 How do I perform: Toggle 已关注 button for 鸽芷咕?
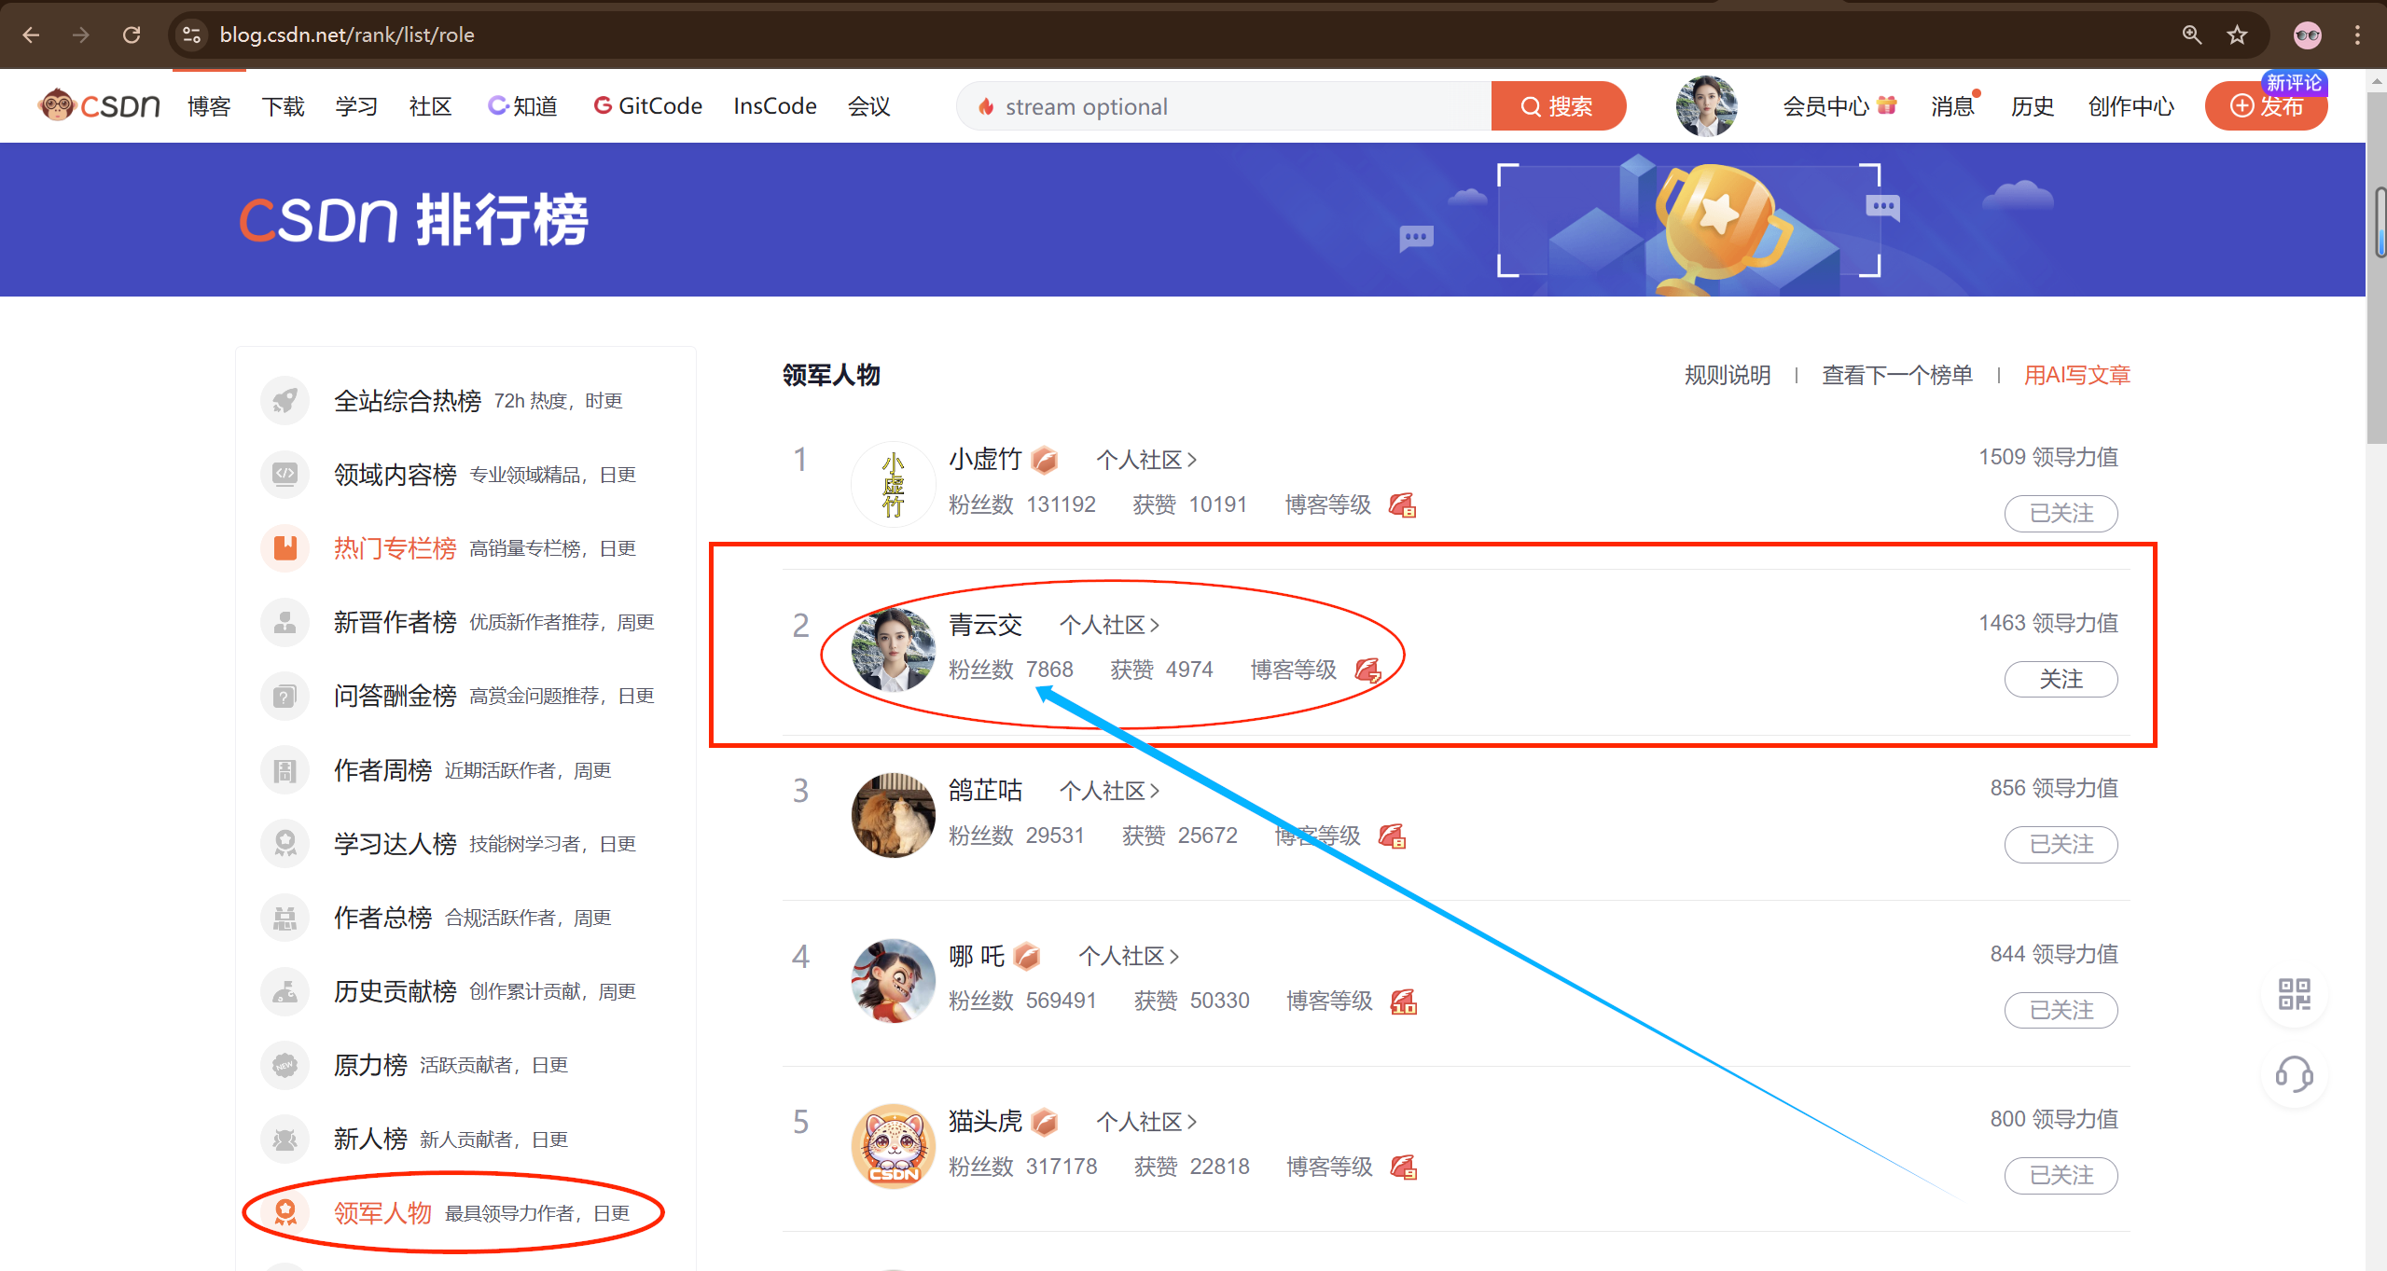point(2061,845)
